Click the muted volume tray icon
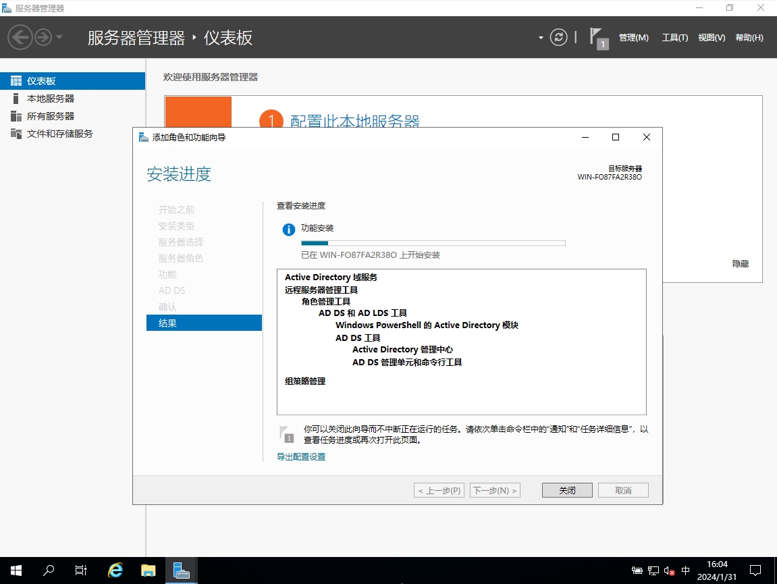This screenshot has height=584, width=777. click(670, 570)
